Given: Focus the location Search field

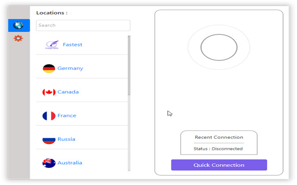Looking at the screenshot, I should [x=83, y=25].
